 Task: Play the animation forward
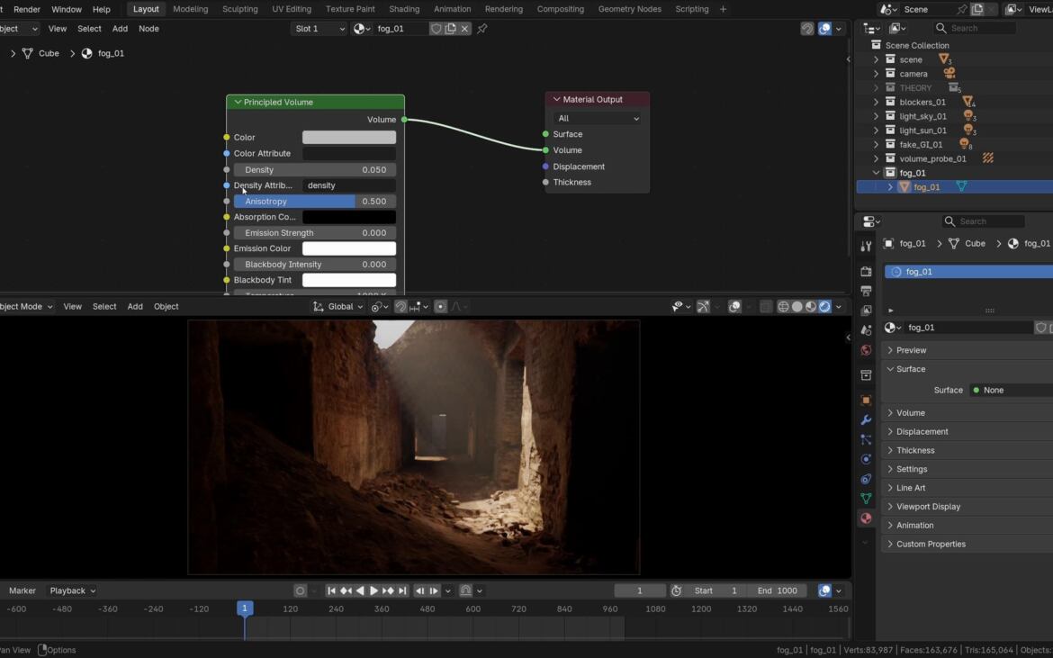pyautogui.click(x=373, y=590)
